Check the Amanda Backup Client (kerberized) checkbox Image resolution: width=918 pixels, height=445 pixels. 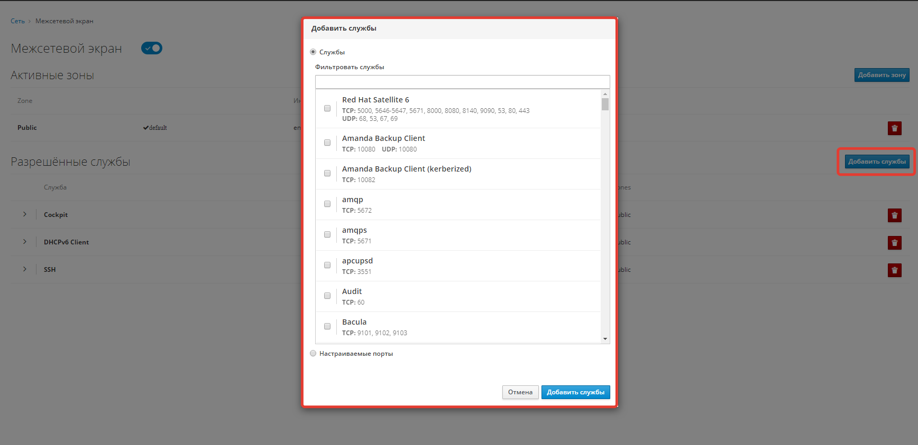(327, 173)
